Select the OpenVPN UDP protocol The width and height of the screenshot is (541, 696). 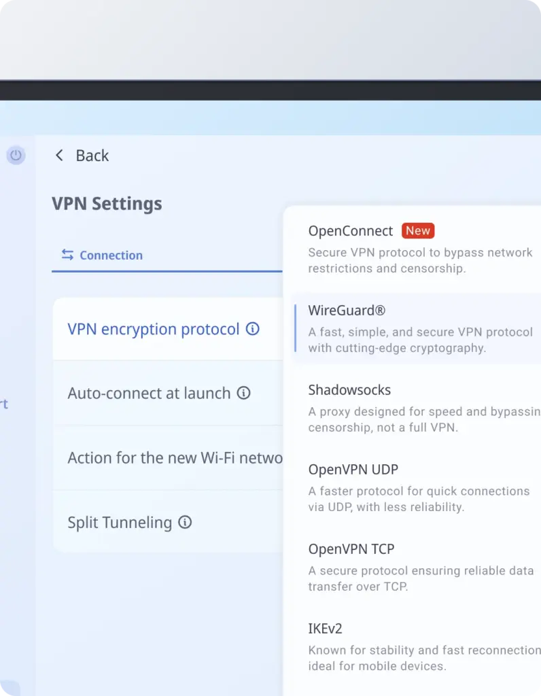click(353, 470)
